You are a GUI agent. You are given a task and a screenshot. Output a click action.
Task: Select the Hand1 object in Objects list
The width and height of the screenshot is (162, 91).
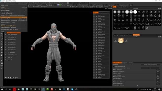(99, 66)
